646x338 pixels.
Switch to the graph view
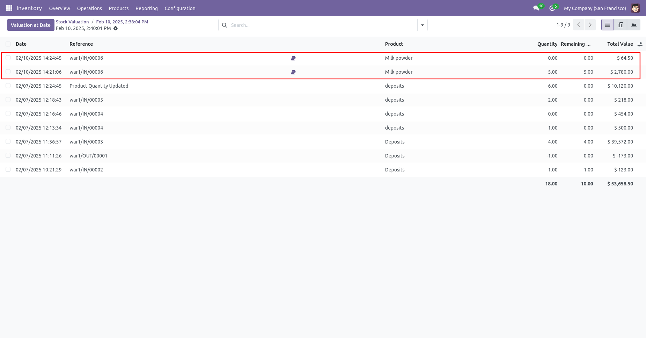coord(634,25)
